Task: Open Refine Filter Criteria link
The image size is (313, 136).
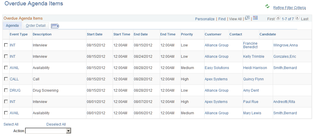Action: [x=289, y=8]
